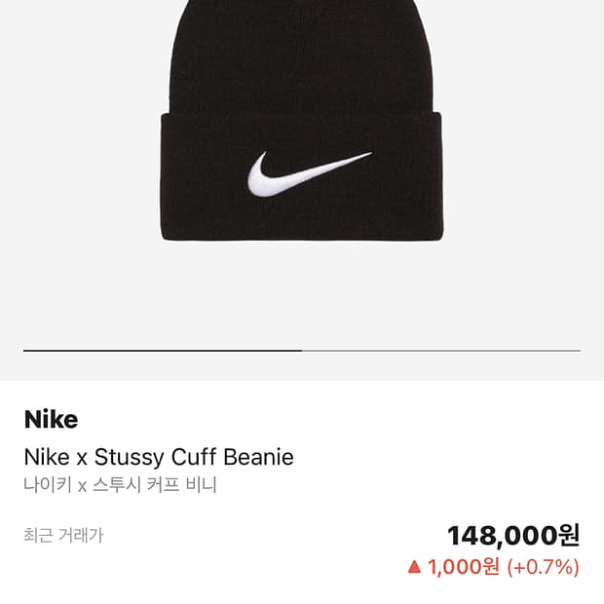Tap the black beanie product photo crown

(x=302, y=54)
